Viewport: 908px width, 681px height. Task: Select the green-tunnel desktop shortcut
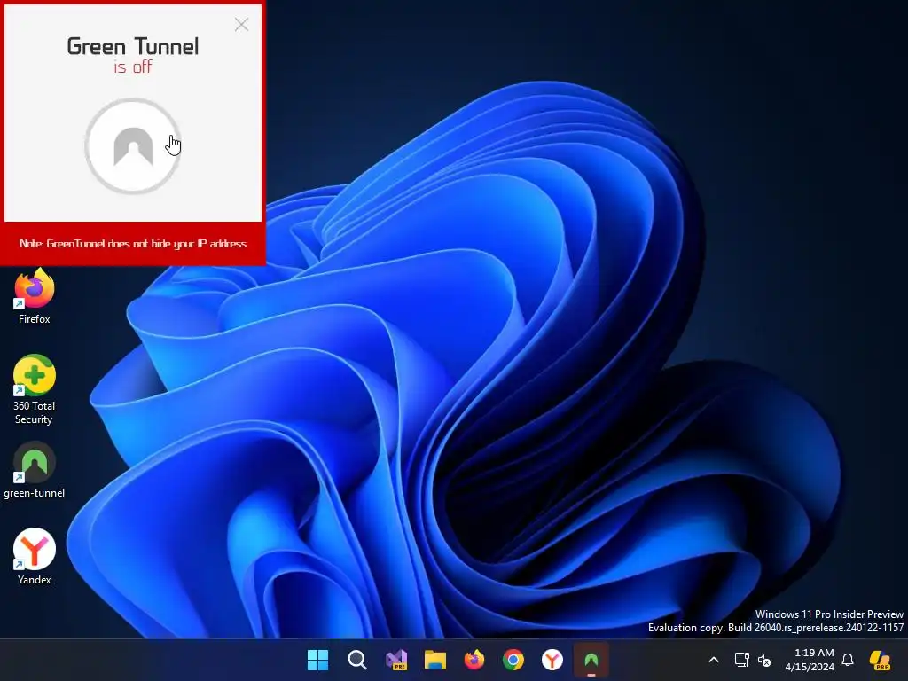[x=35, y=470]
